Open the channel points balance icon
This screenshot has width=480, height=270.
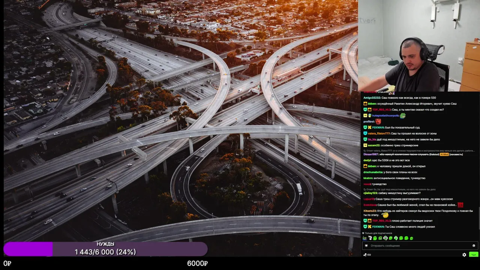tap(365, 255)
